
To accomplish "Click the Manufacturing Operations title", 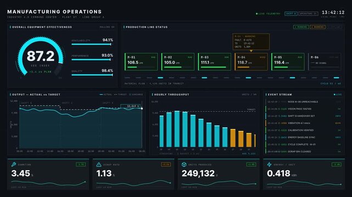I will 54,11.
